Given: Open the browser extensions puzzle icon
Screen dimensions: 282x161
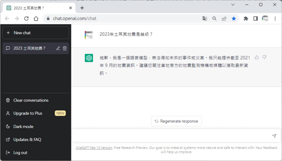Looking at the screenshot, I should (246, 19).
